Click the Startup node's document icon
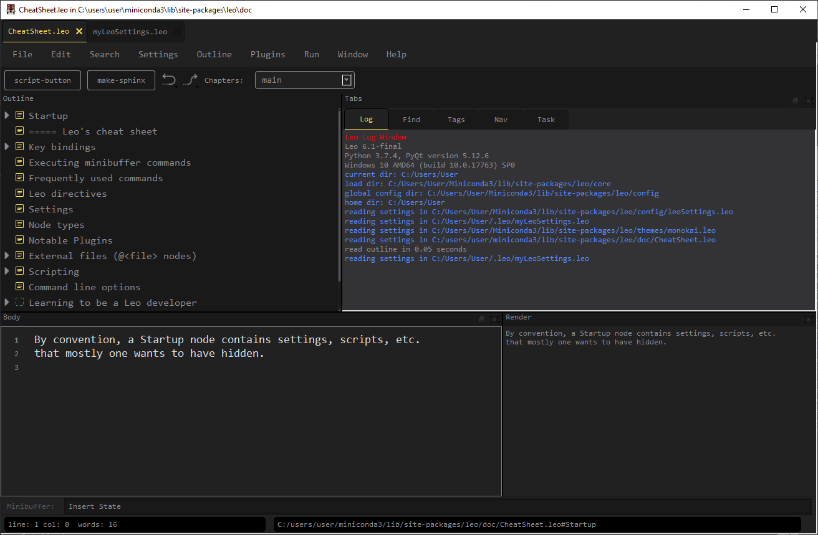Image resolution: width=818 pixels, height=535 pixels. click(19, 116)
